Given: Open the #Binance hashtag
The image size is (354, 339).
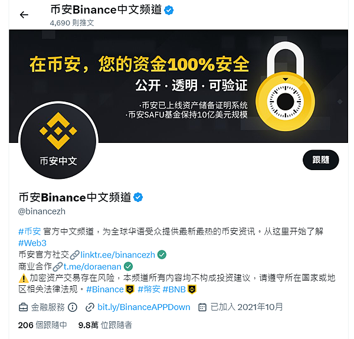Looking at the screenshot, I should coord(105,289).
